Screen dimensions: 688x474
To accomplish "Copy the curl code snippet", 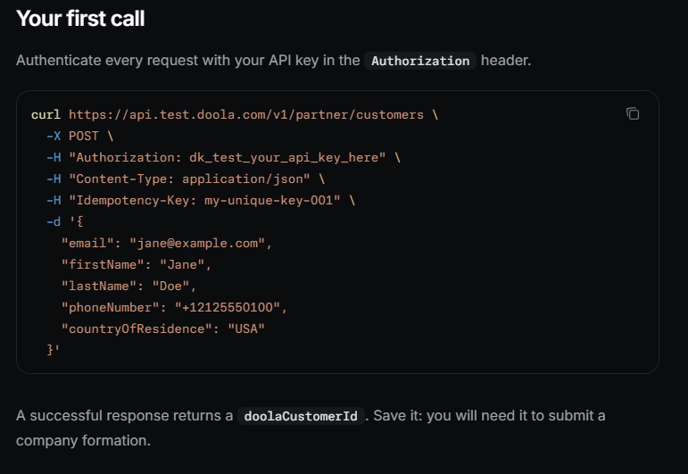I will click(633, 113).
